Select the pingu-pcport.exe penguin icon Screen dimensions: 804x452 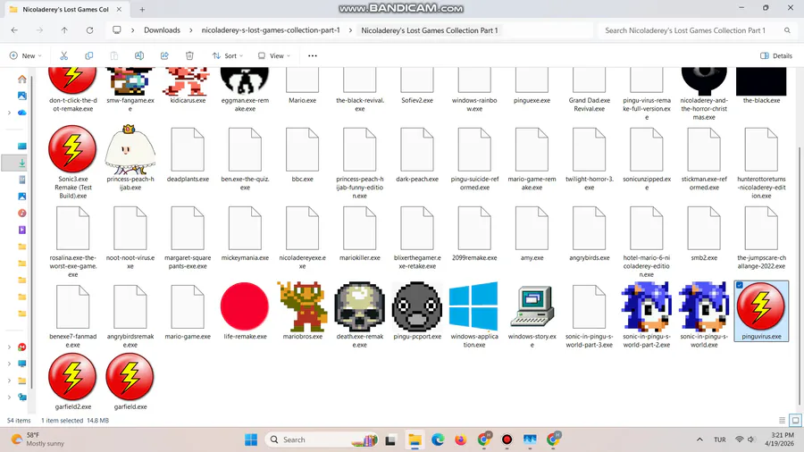click(x=417, y=306)
